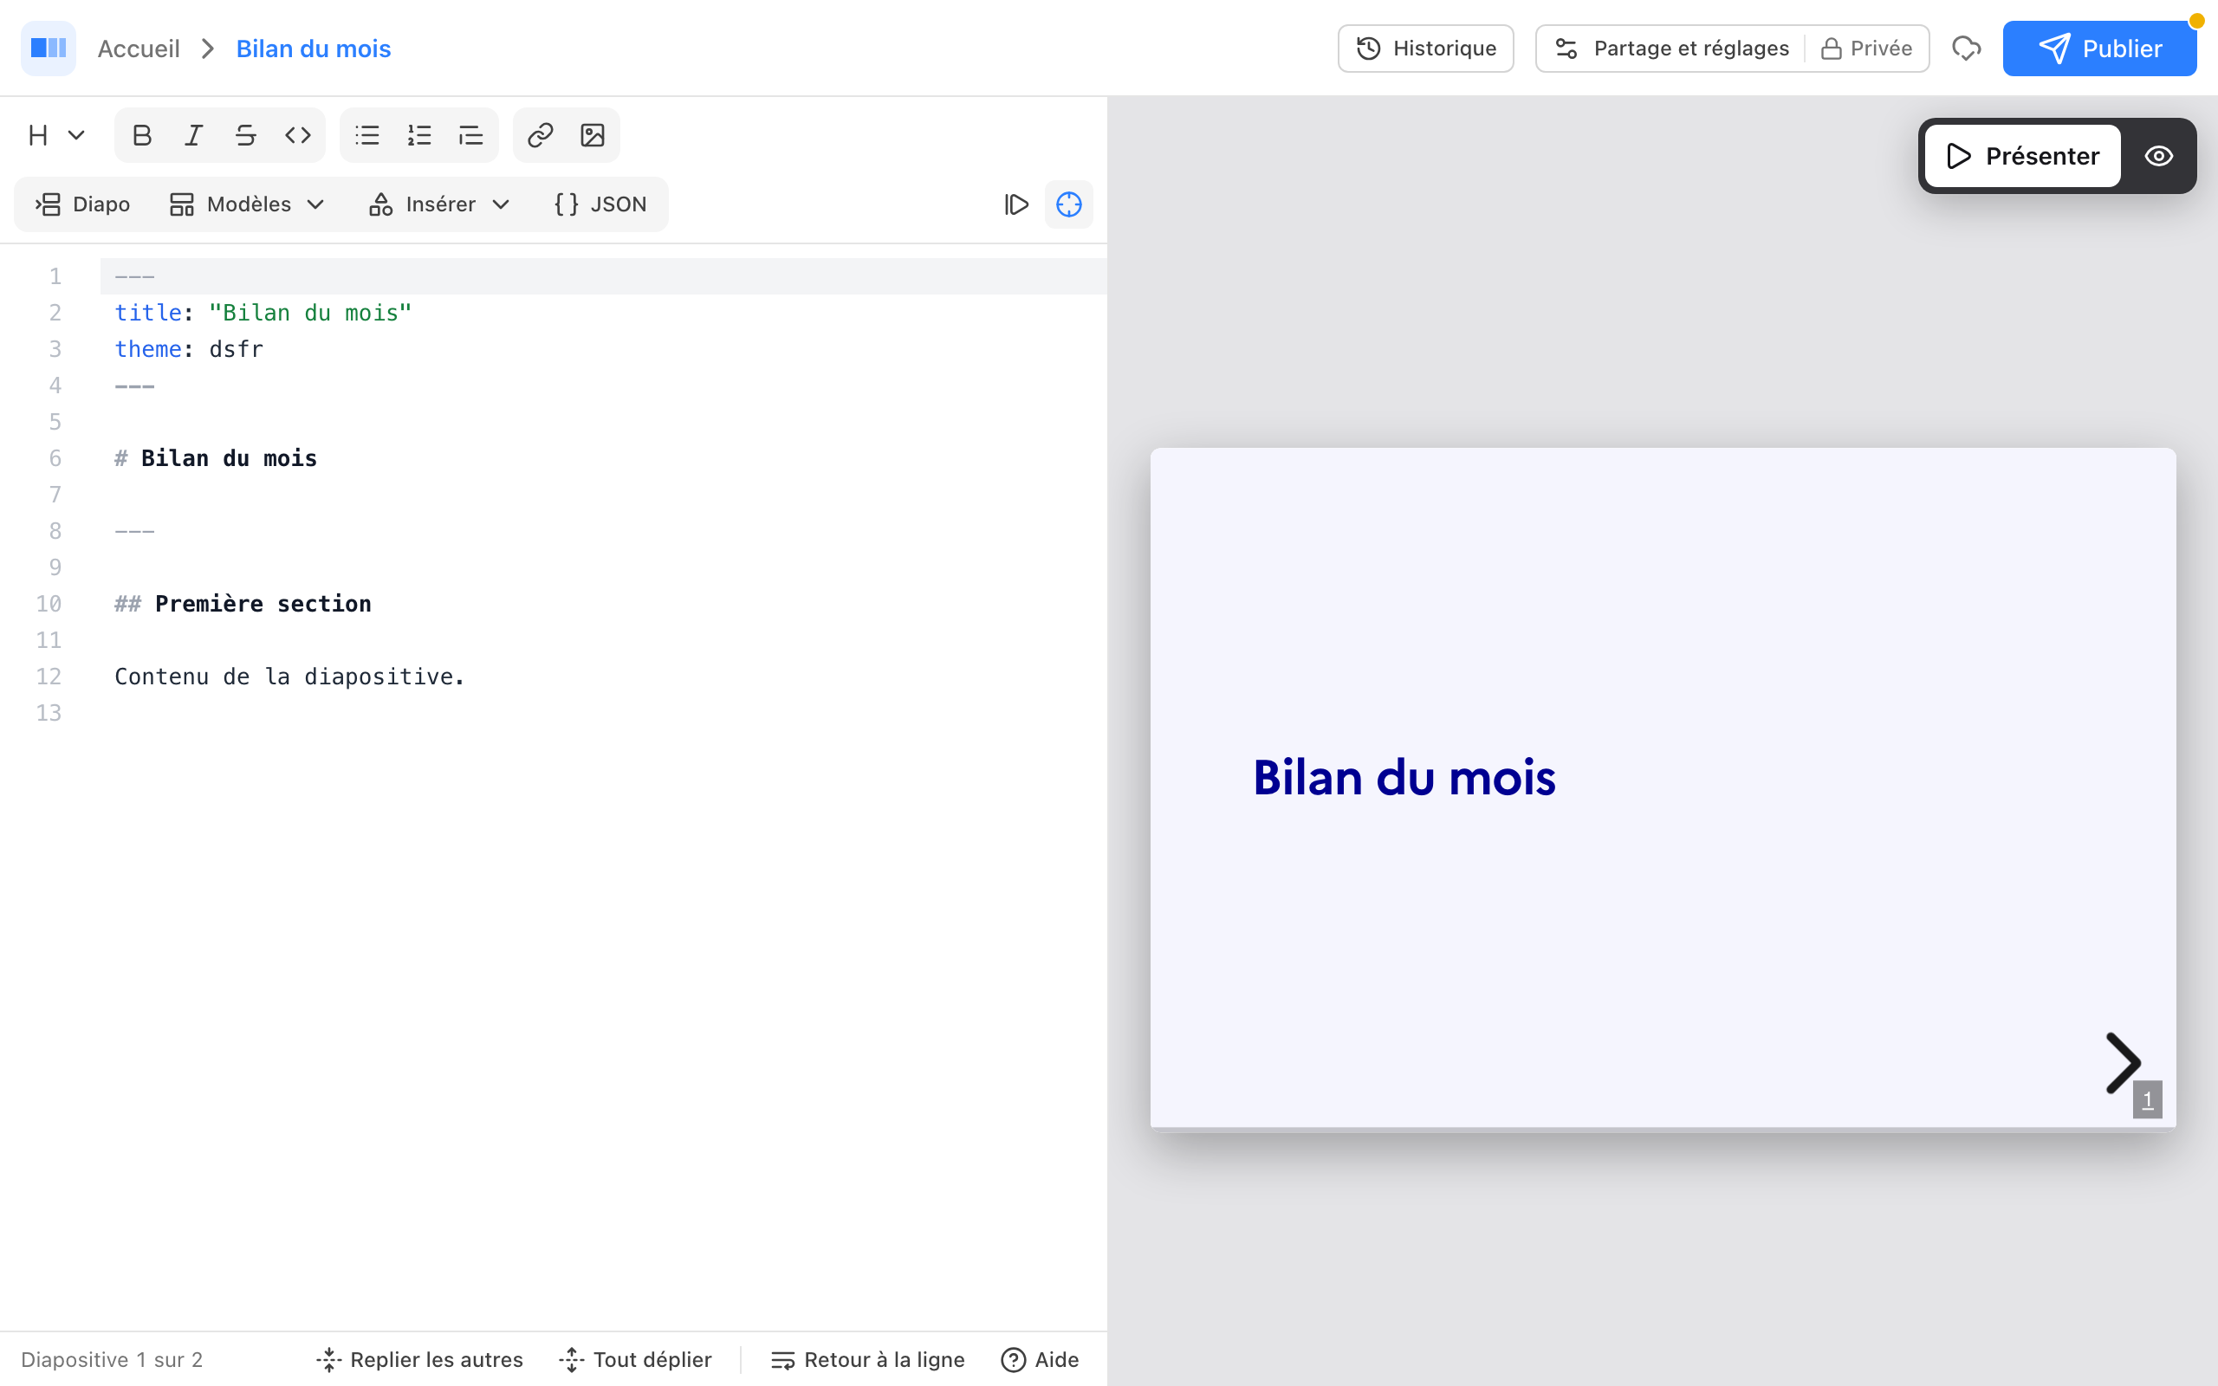
Task: Click the Contenu de la diapositive line
Action: coord(604,677)
